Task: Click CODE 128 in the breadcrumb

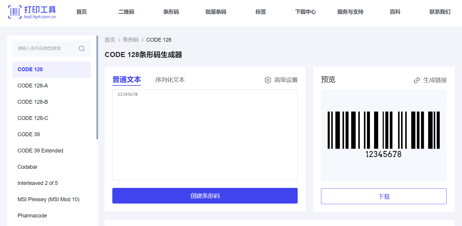Action: click(159, 40)
